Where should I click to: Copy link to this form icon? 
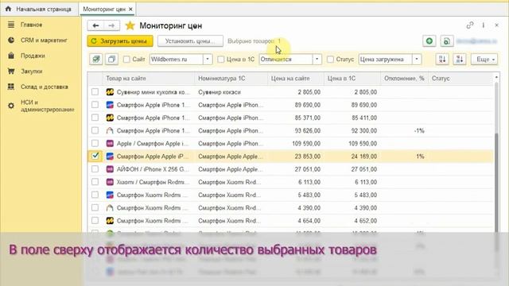coord(470,25)
